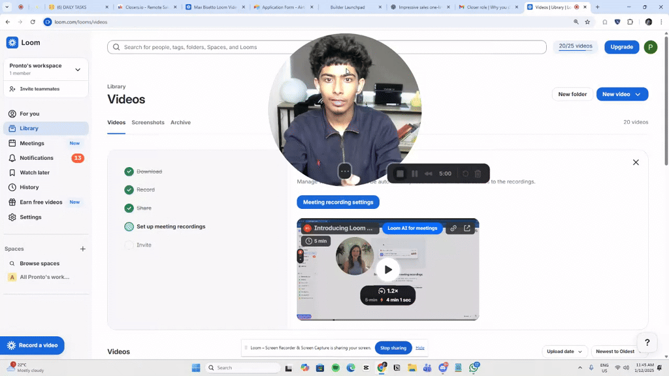Open the P profile avatar menu

click(650, 47)
